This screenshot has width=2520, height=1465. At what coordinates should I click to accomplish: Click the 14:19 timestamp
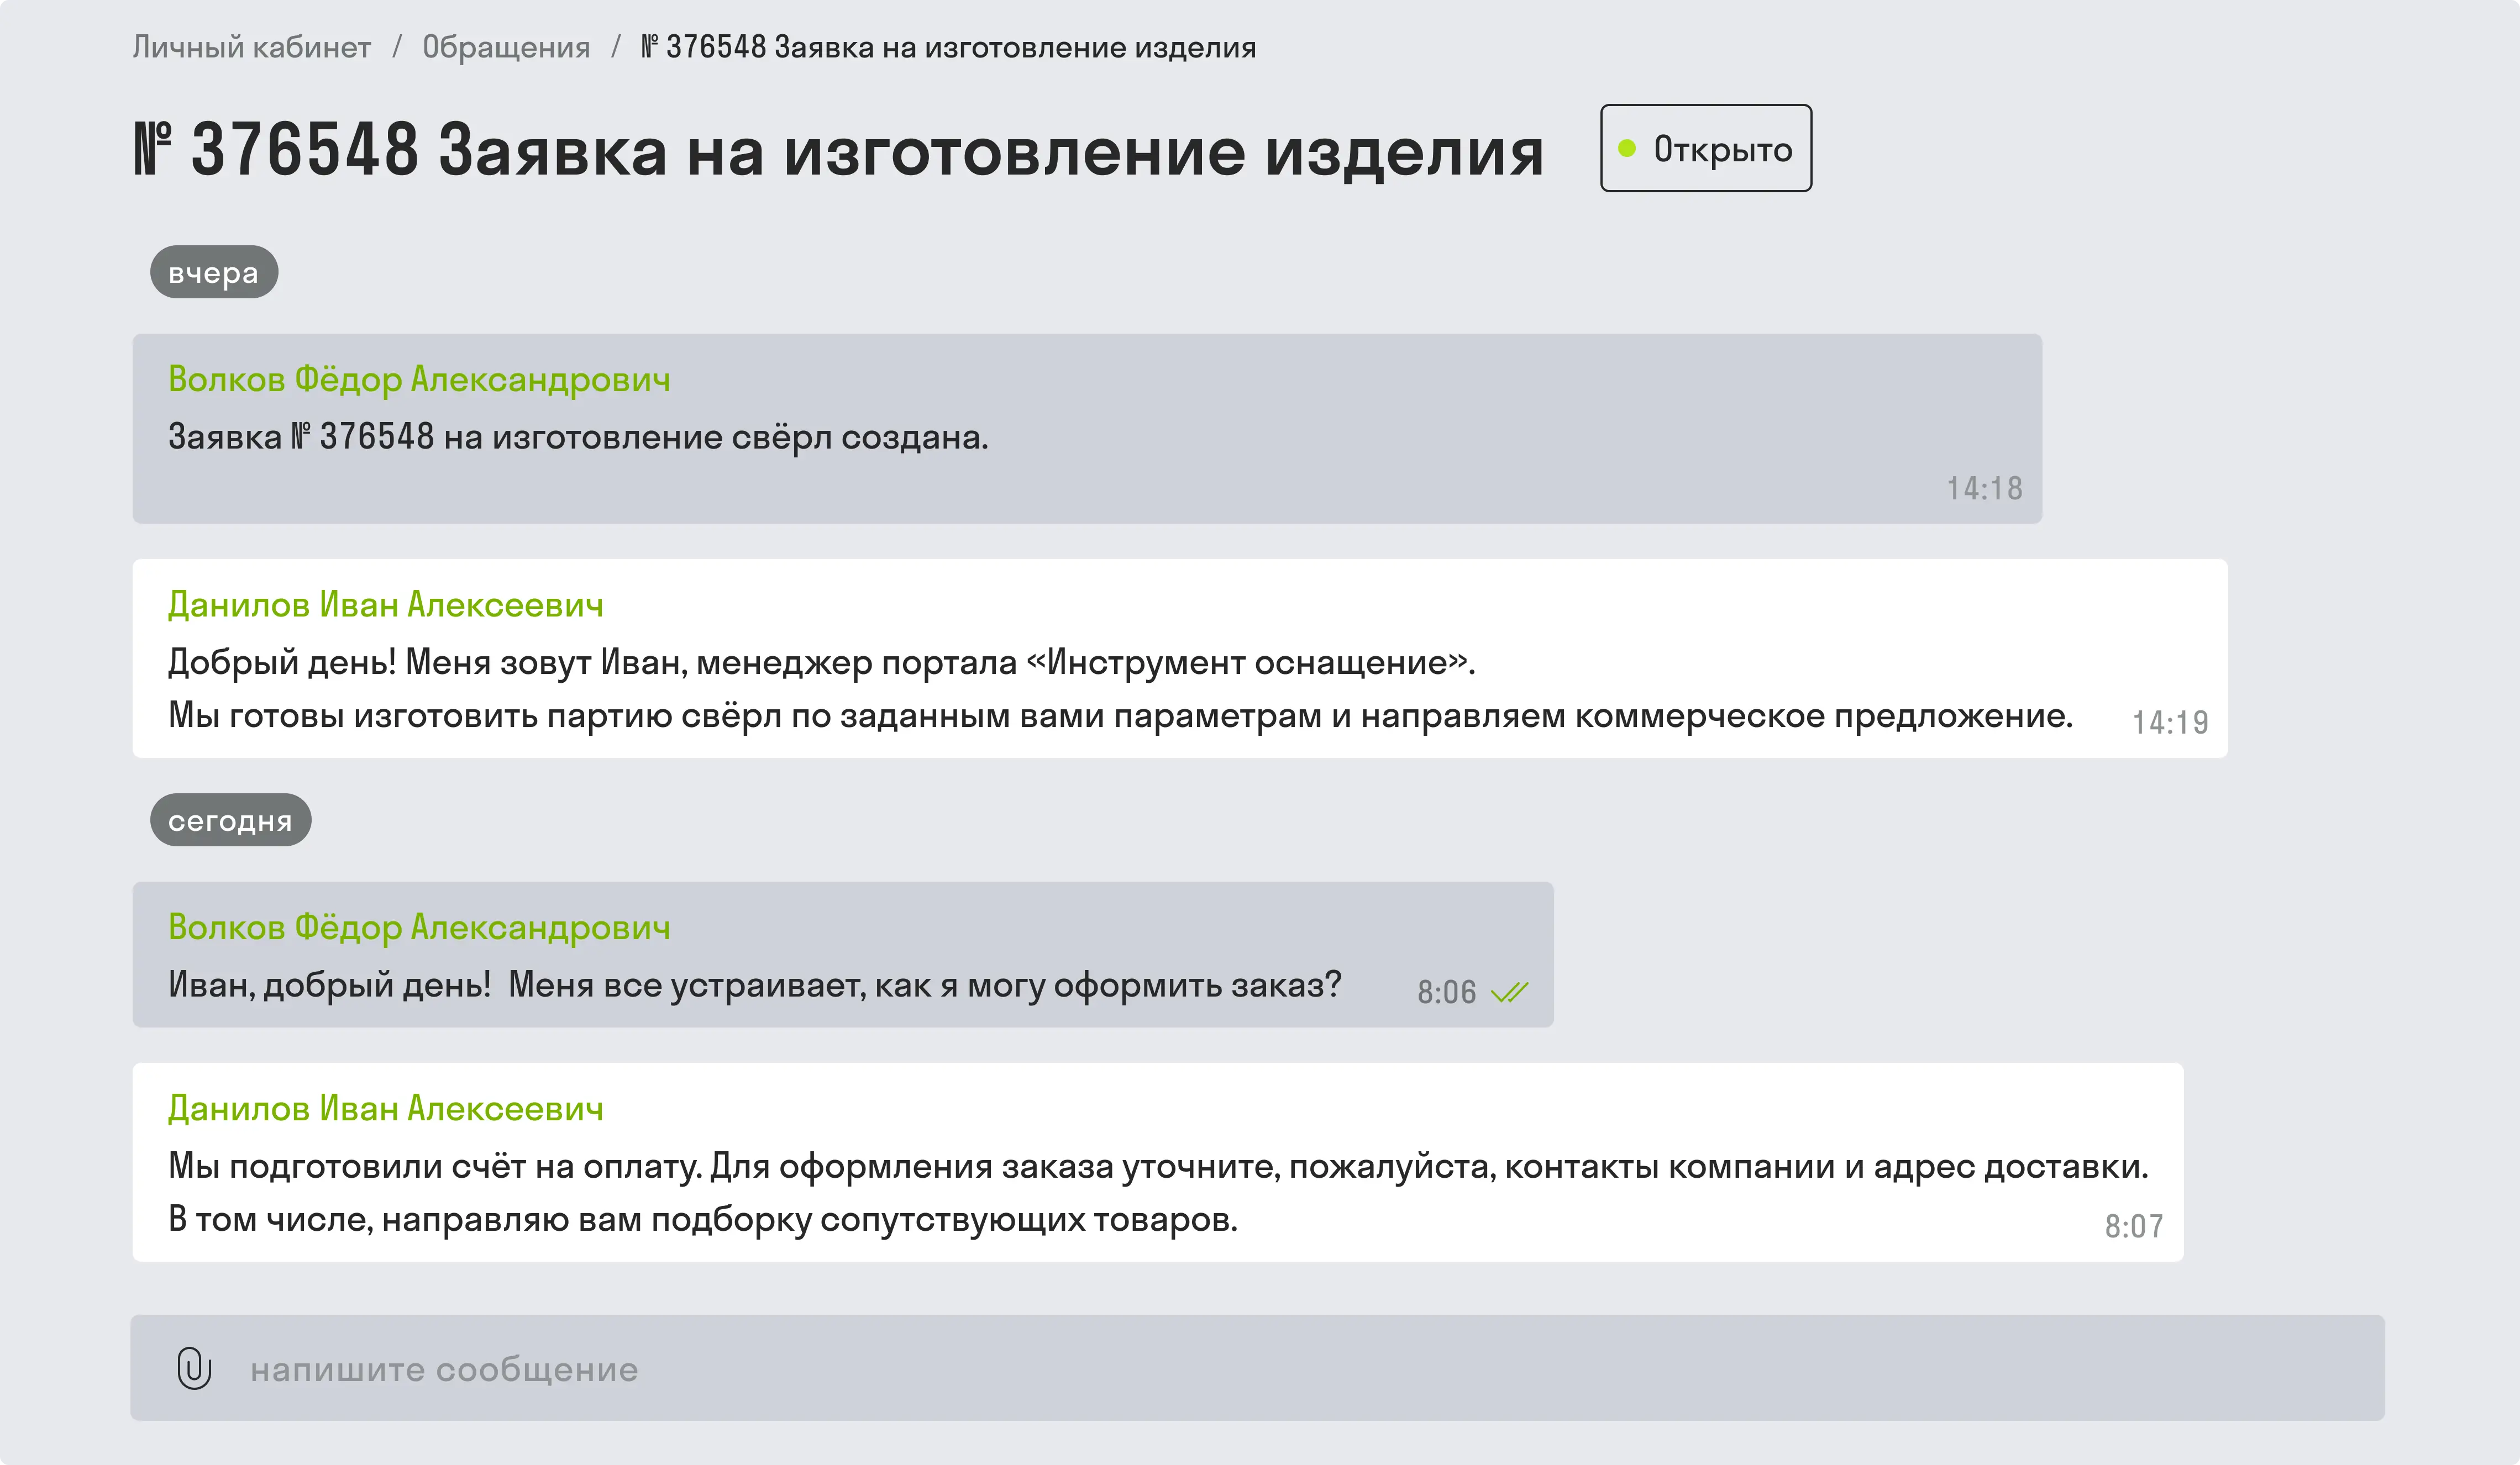pos(2170,723)
